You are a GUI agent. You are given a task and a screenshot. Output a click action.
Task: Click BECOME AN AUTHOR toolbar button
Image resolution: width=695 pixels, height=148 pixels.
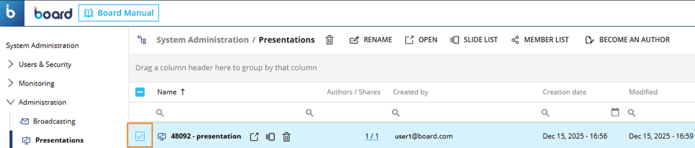click(627, 40)
